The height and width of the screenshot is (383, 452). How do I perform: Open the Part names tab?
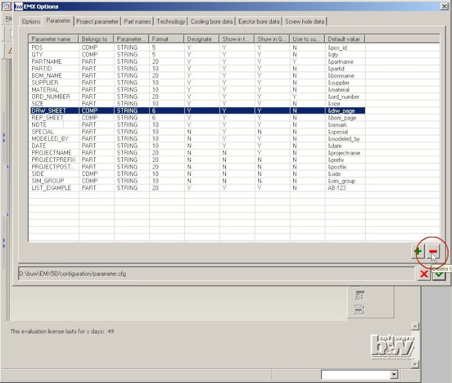(x=137, y=21)
